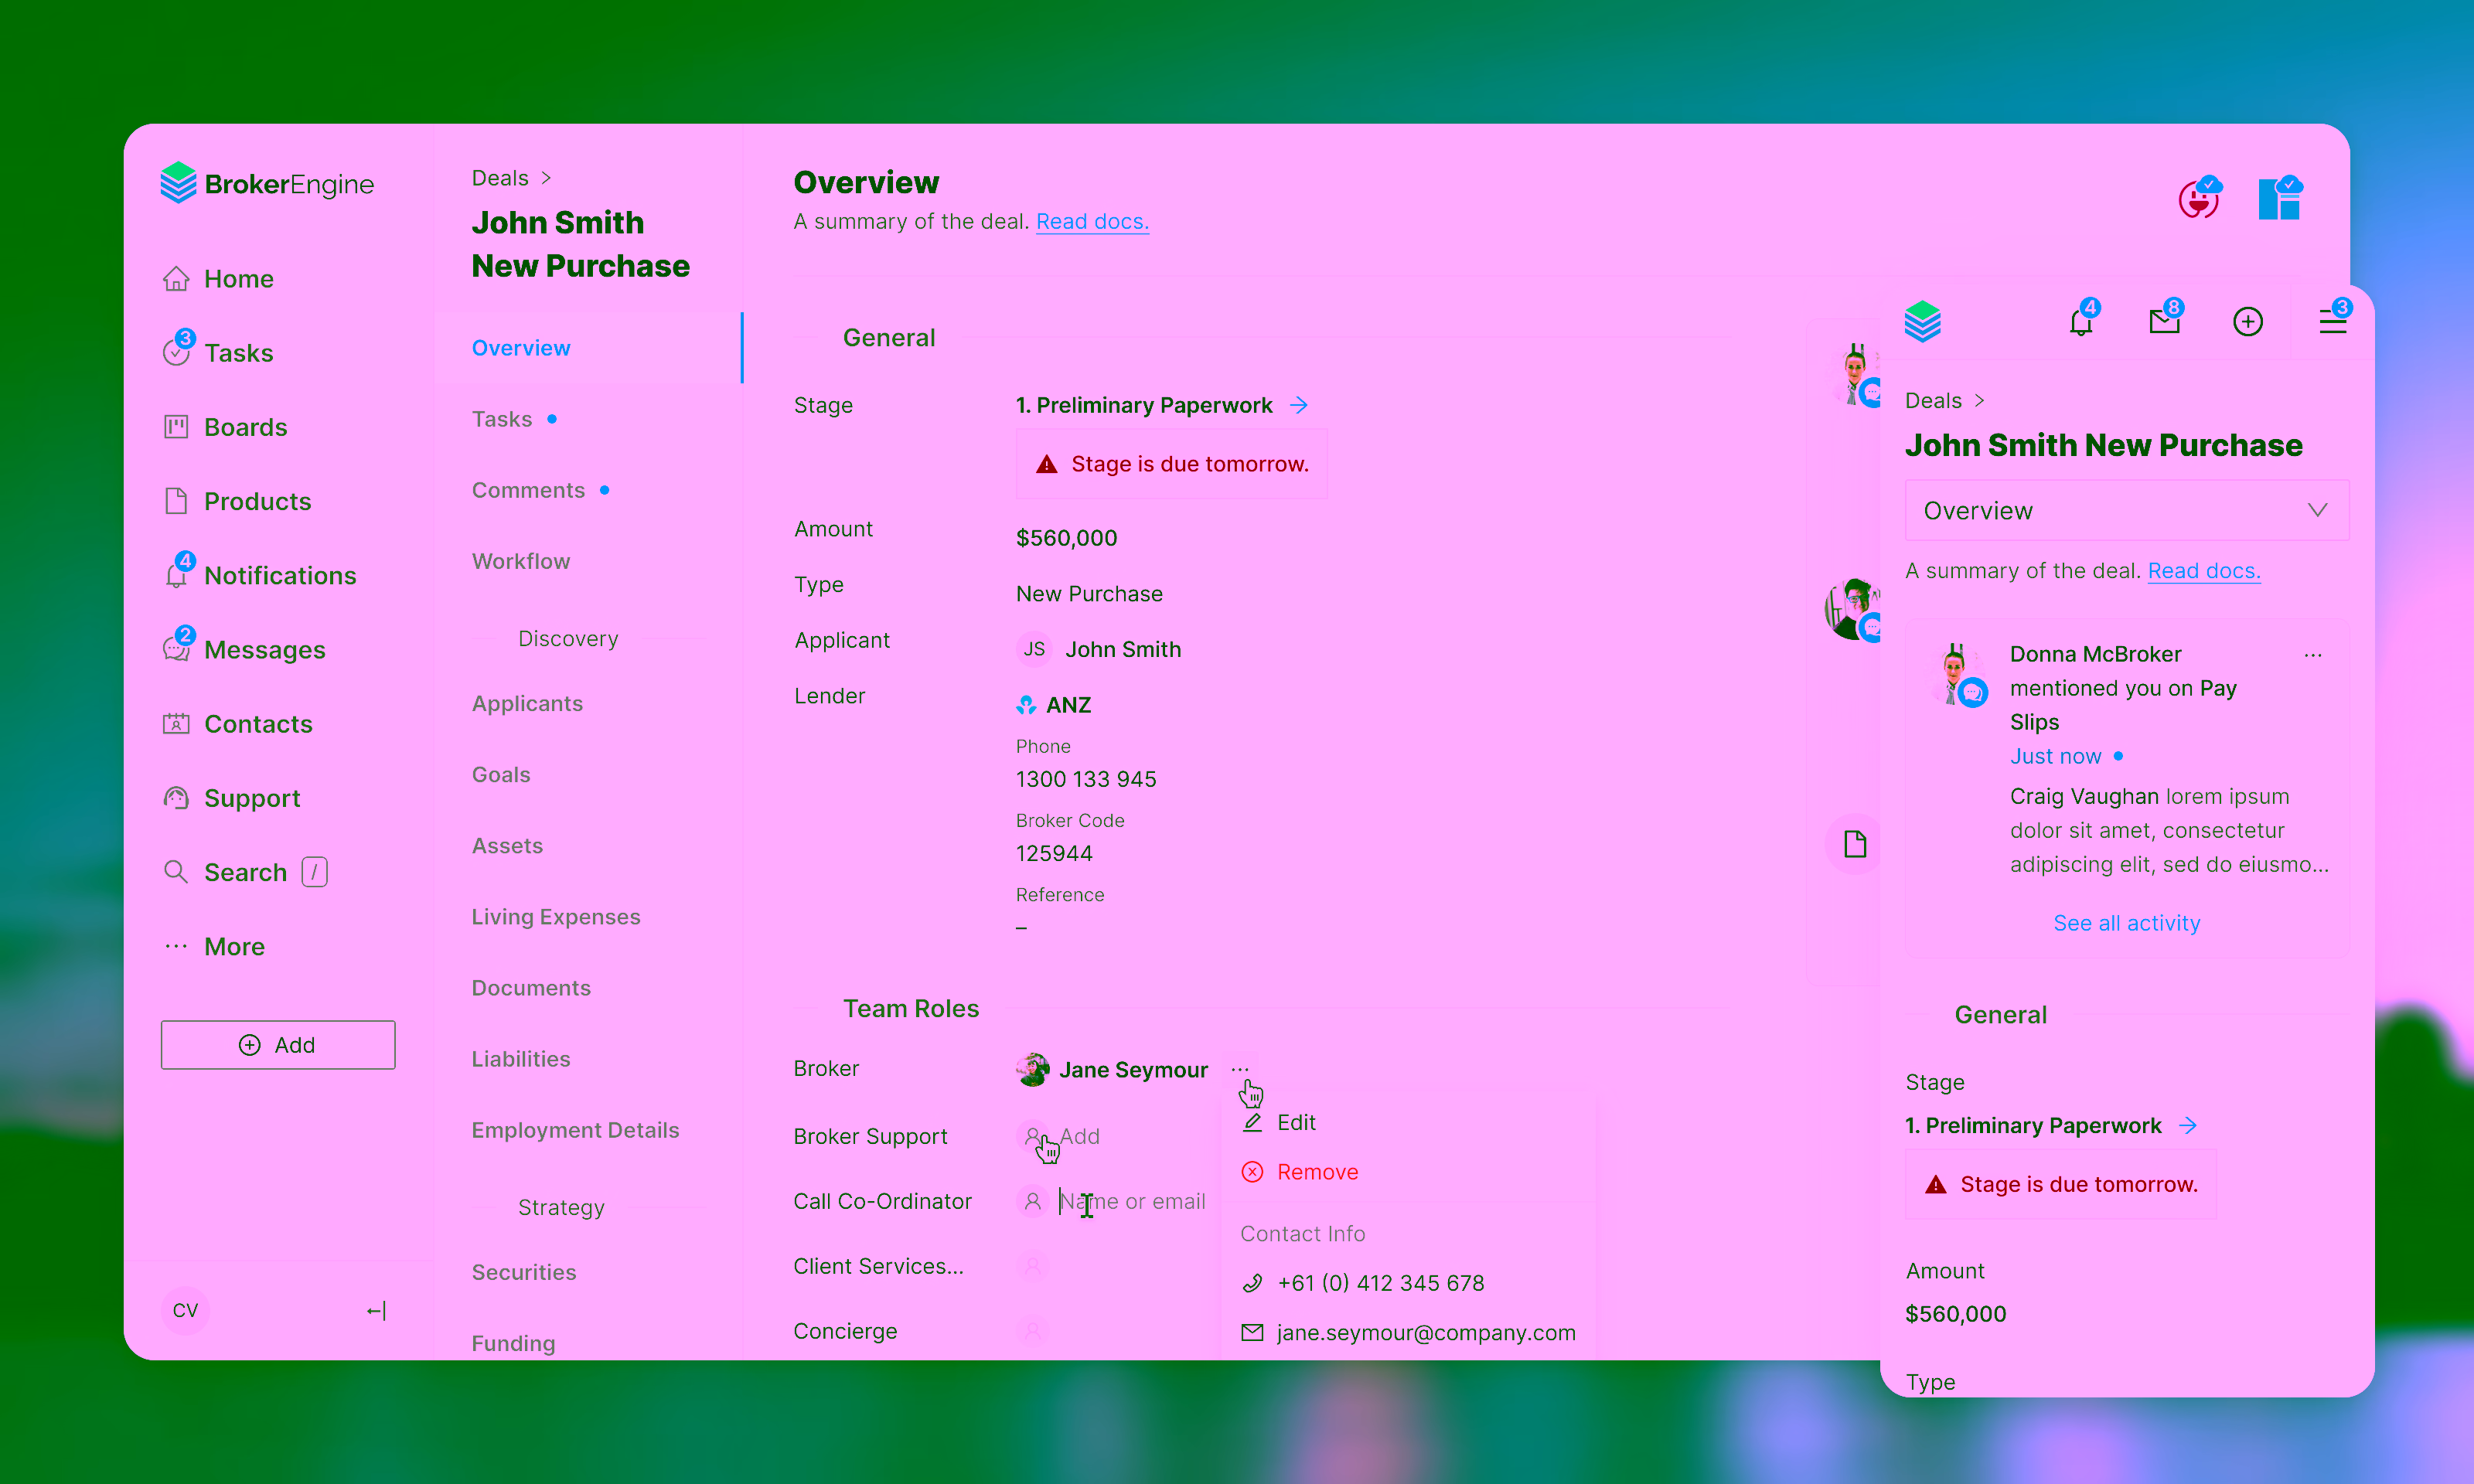This screenshot has height=1484, width=2474.
Task: Open the Preliminary Paperwork stage arrow
Action: point(1300,405)
